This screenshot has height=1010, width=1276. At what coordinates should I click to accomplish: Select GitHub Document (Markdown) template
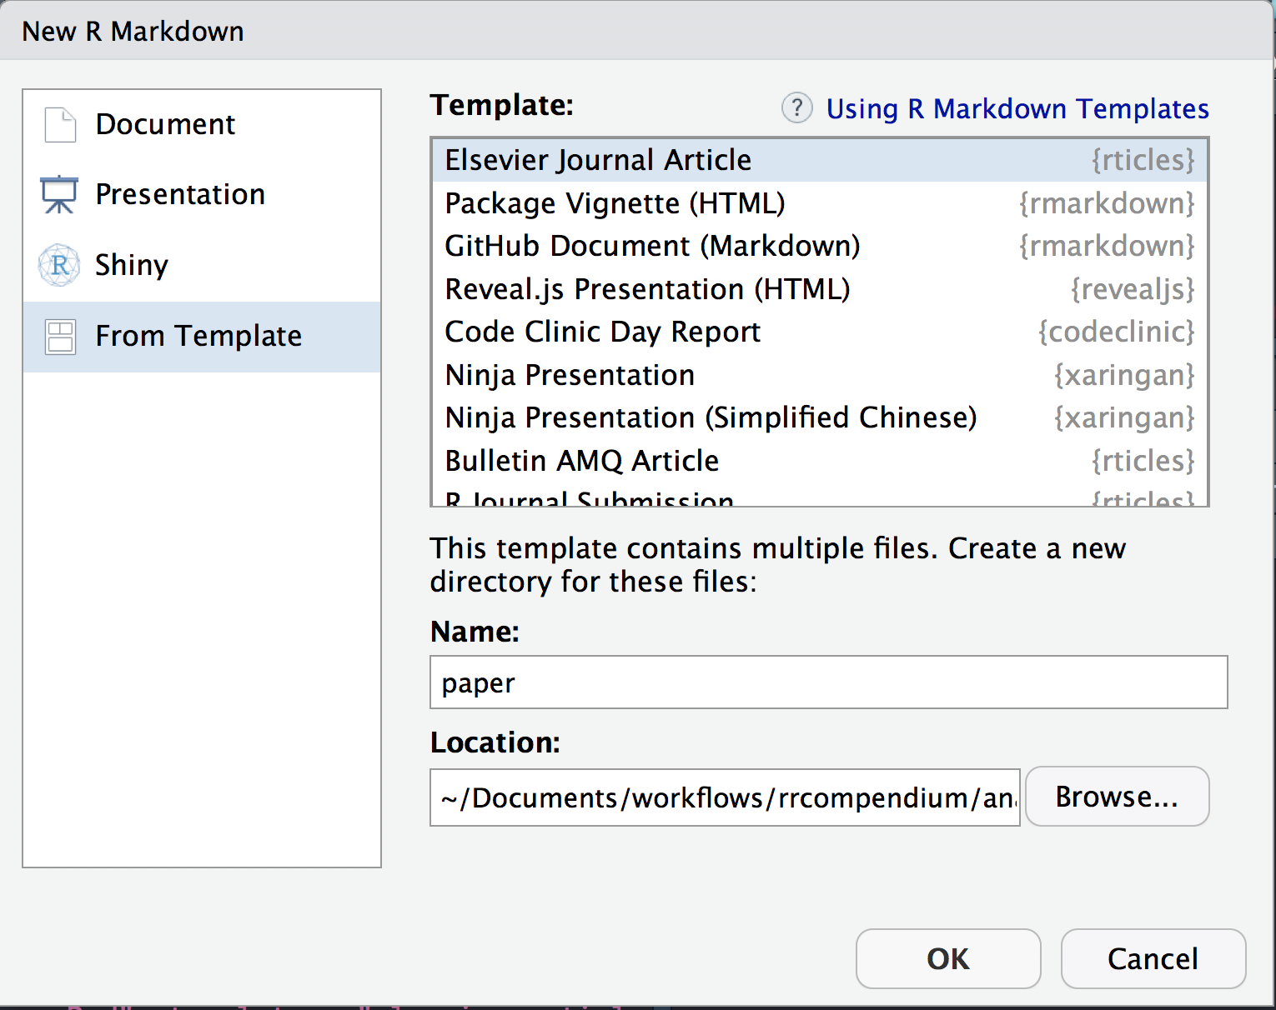652,246
